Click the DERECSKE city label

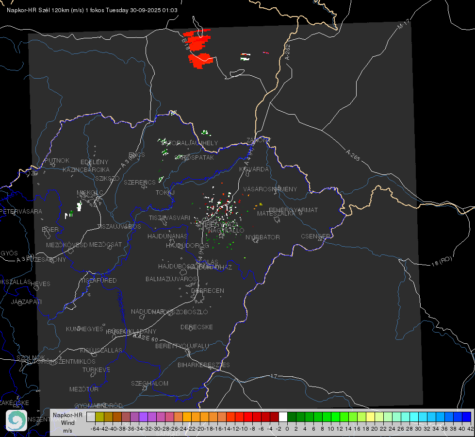(x=197, y=327)
